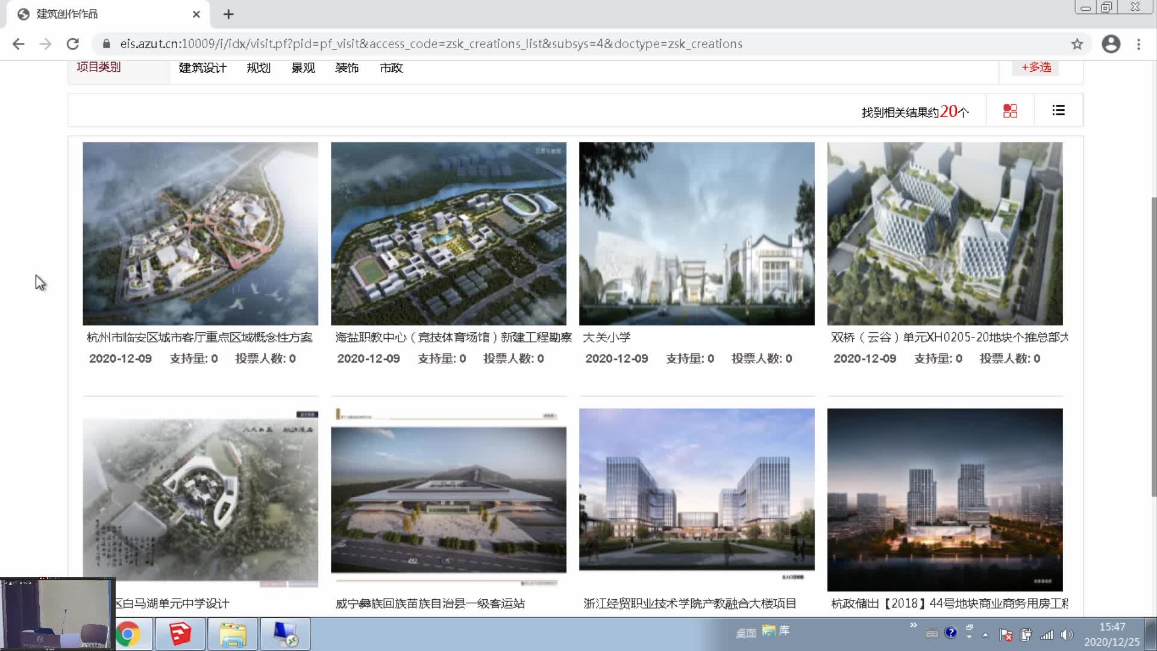Open video preview thumbnail in corner
Image resolution: width=1157 pixels, height=651 pixels.
click(58, 614)
